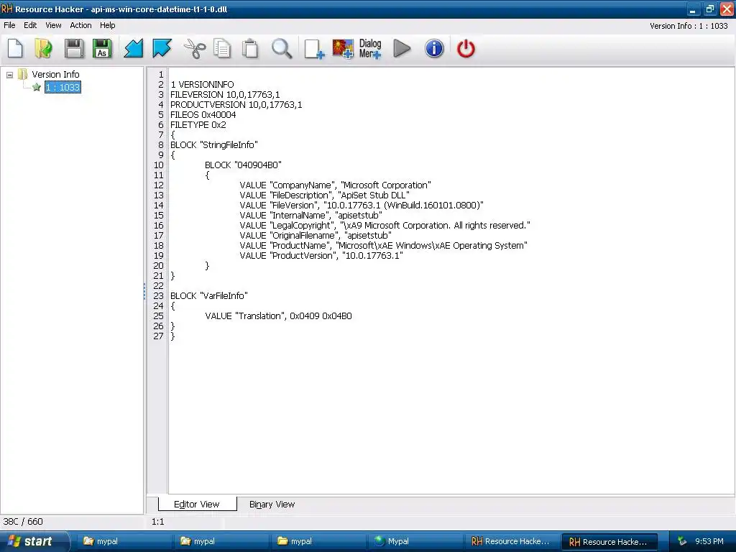Cut with the scissors icon

(x=194, y=48)
